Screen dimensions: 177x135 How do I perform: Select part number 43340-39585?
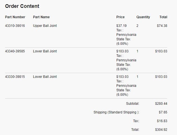click(x=15, y=51)
